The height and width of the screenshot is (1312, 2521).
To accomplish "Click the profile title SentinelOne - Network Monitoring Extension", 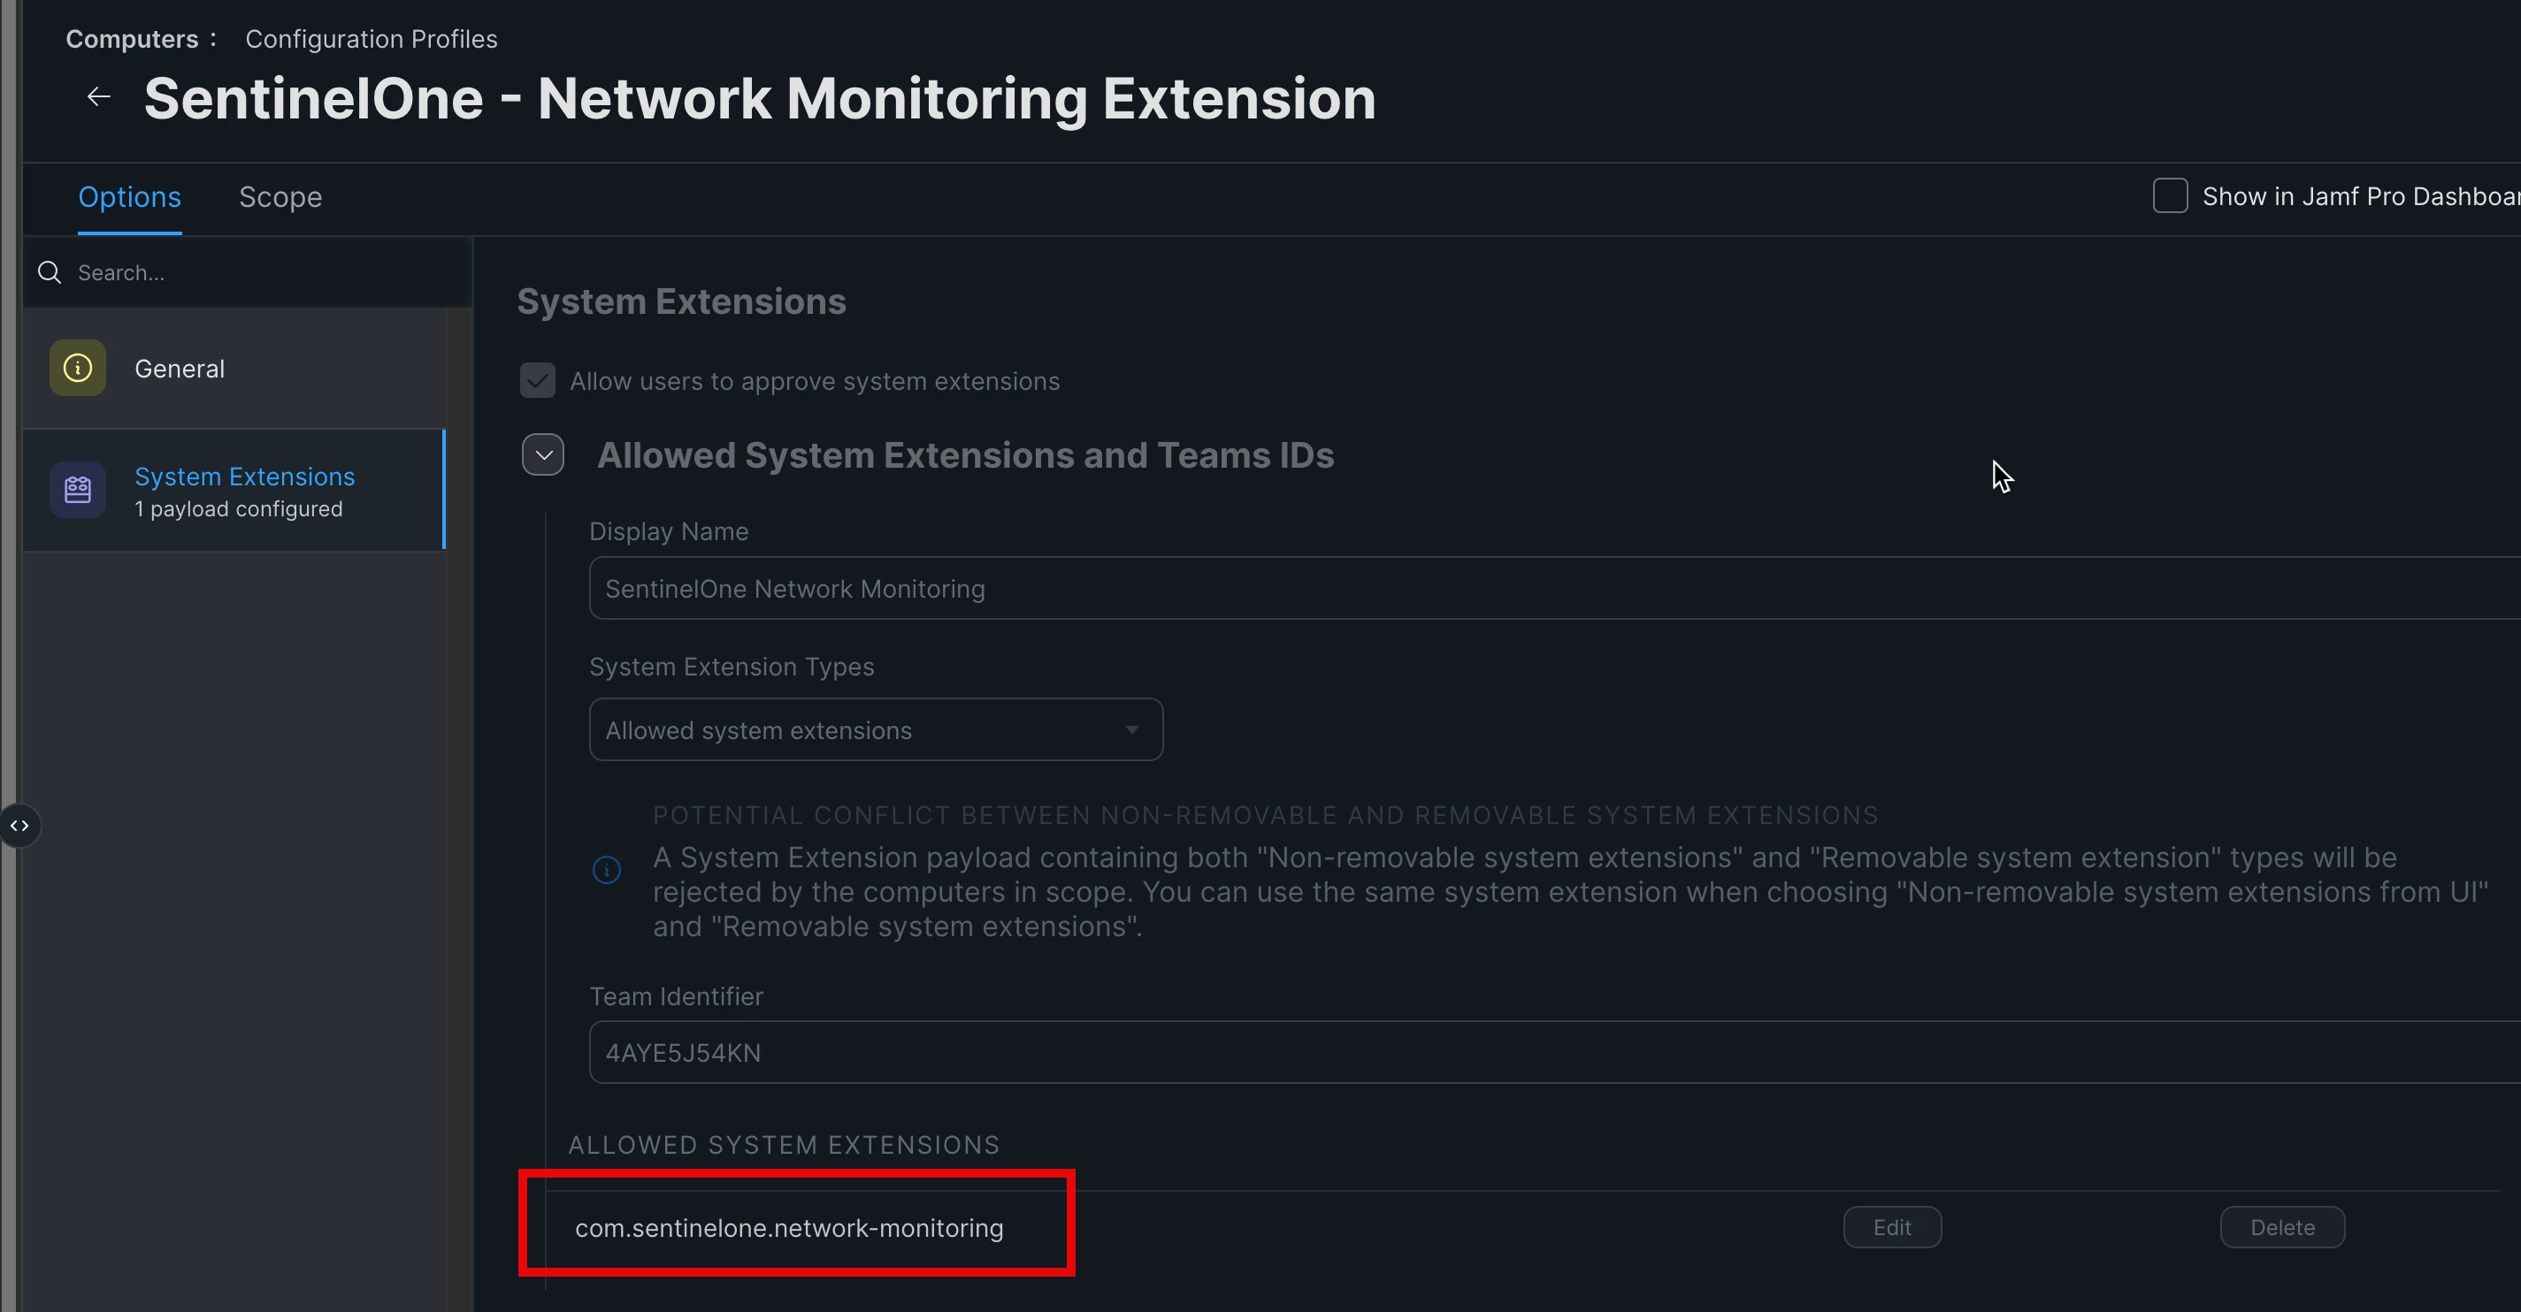I will point(760,98).
